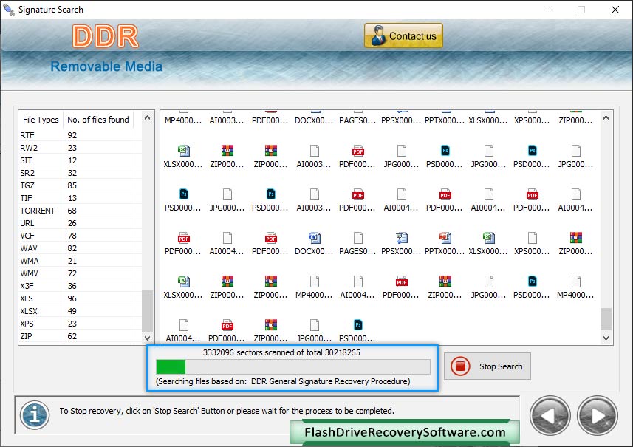Select the PDF icon between AI0003 and JPG
This screenshot has width=633, height=447.
click(357, 151)
